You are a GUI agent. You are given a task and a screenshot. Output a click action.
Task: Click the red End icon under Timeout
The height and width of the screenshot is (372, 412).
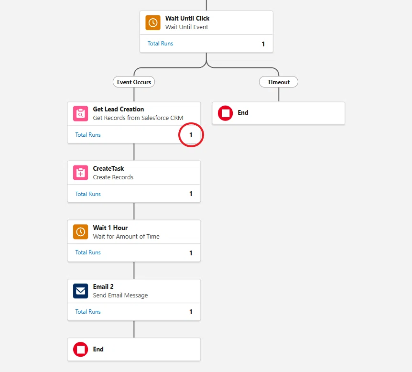225,113
